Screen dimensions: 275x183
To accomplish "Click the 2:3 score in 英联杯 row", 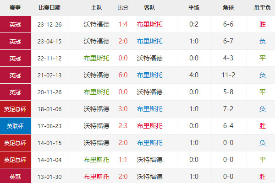I will pos(123,126).
